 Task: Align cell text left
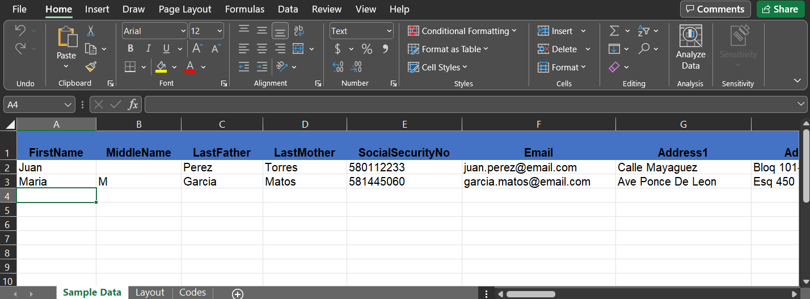pos(244,49)
